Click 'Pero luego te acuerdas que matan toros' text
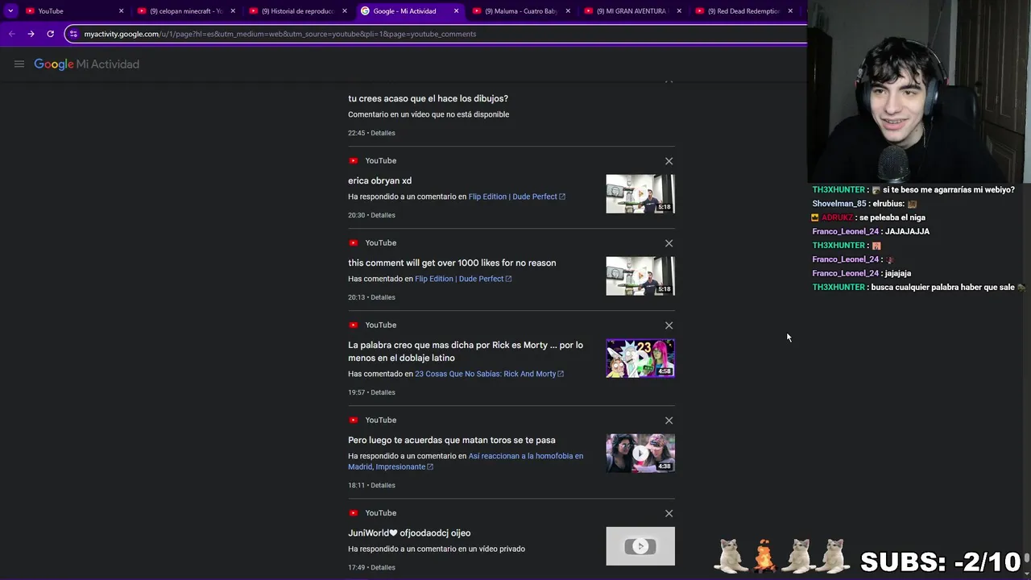 click(451, 440)
